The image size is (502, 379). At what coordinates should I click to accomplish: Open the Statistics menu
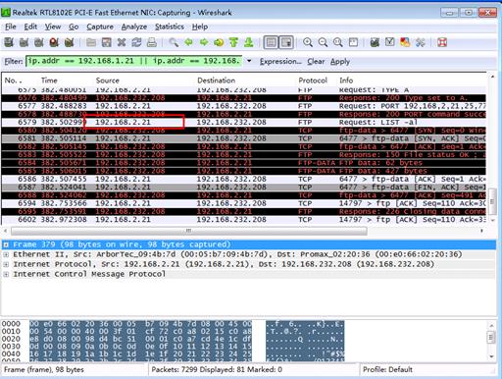pos(170,27)
